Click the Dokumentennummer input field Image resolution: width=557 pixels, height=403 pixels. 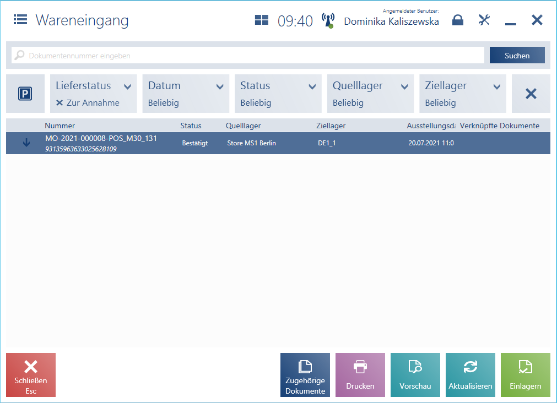click(248, 55)
